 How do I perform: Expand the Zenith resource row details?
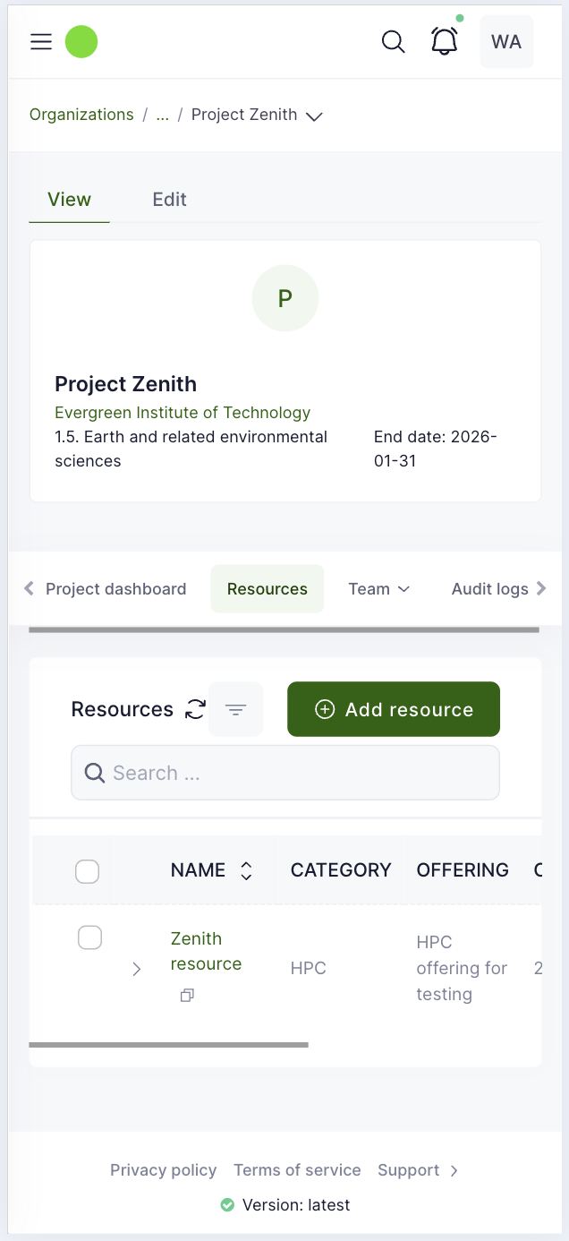click(x=137, y=969)
